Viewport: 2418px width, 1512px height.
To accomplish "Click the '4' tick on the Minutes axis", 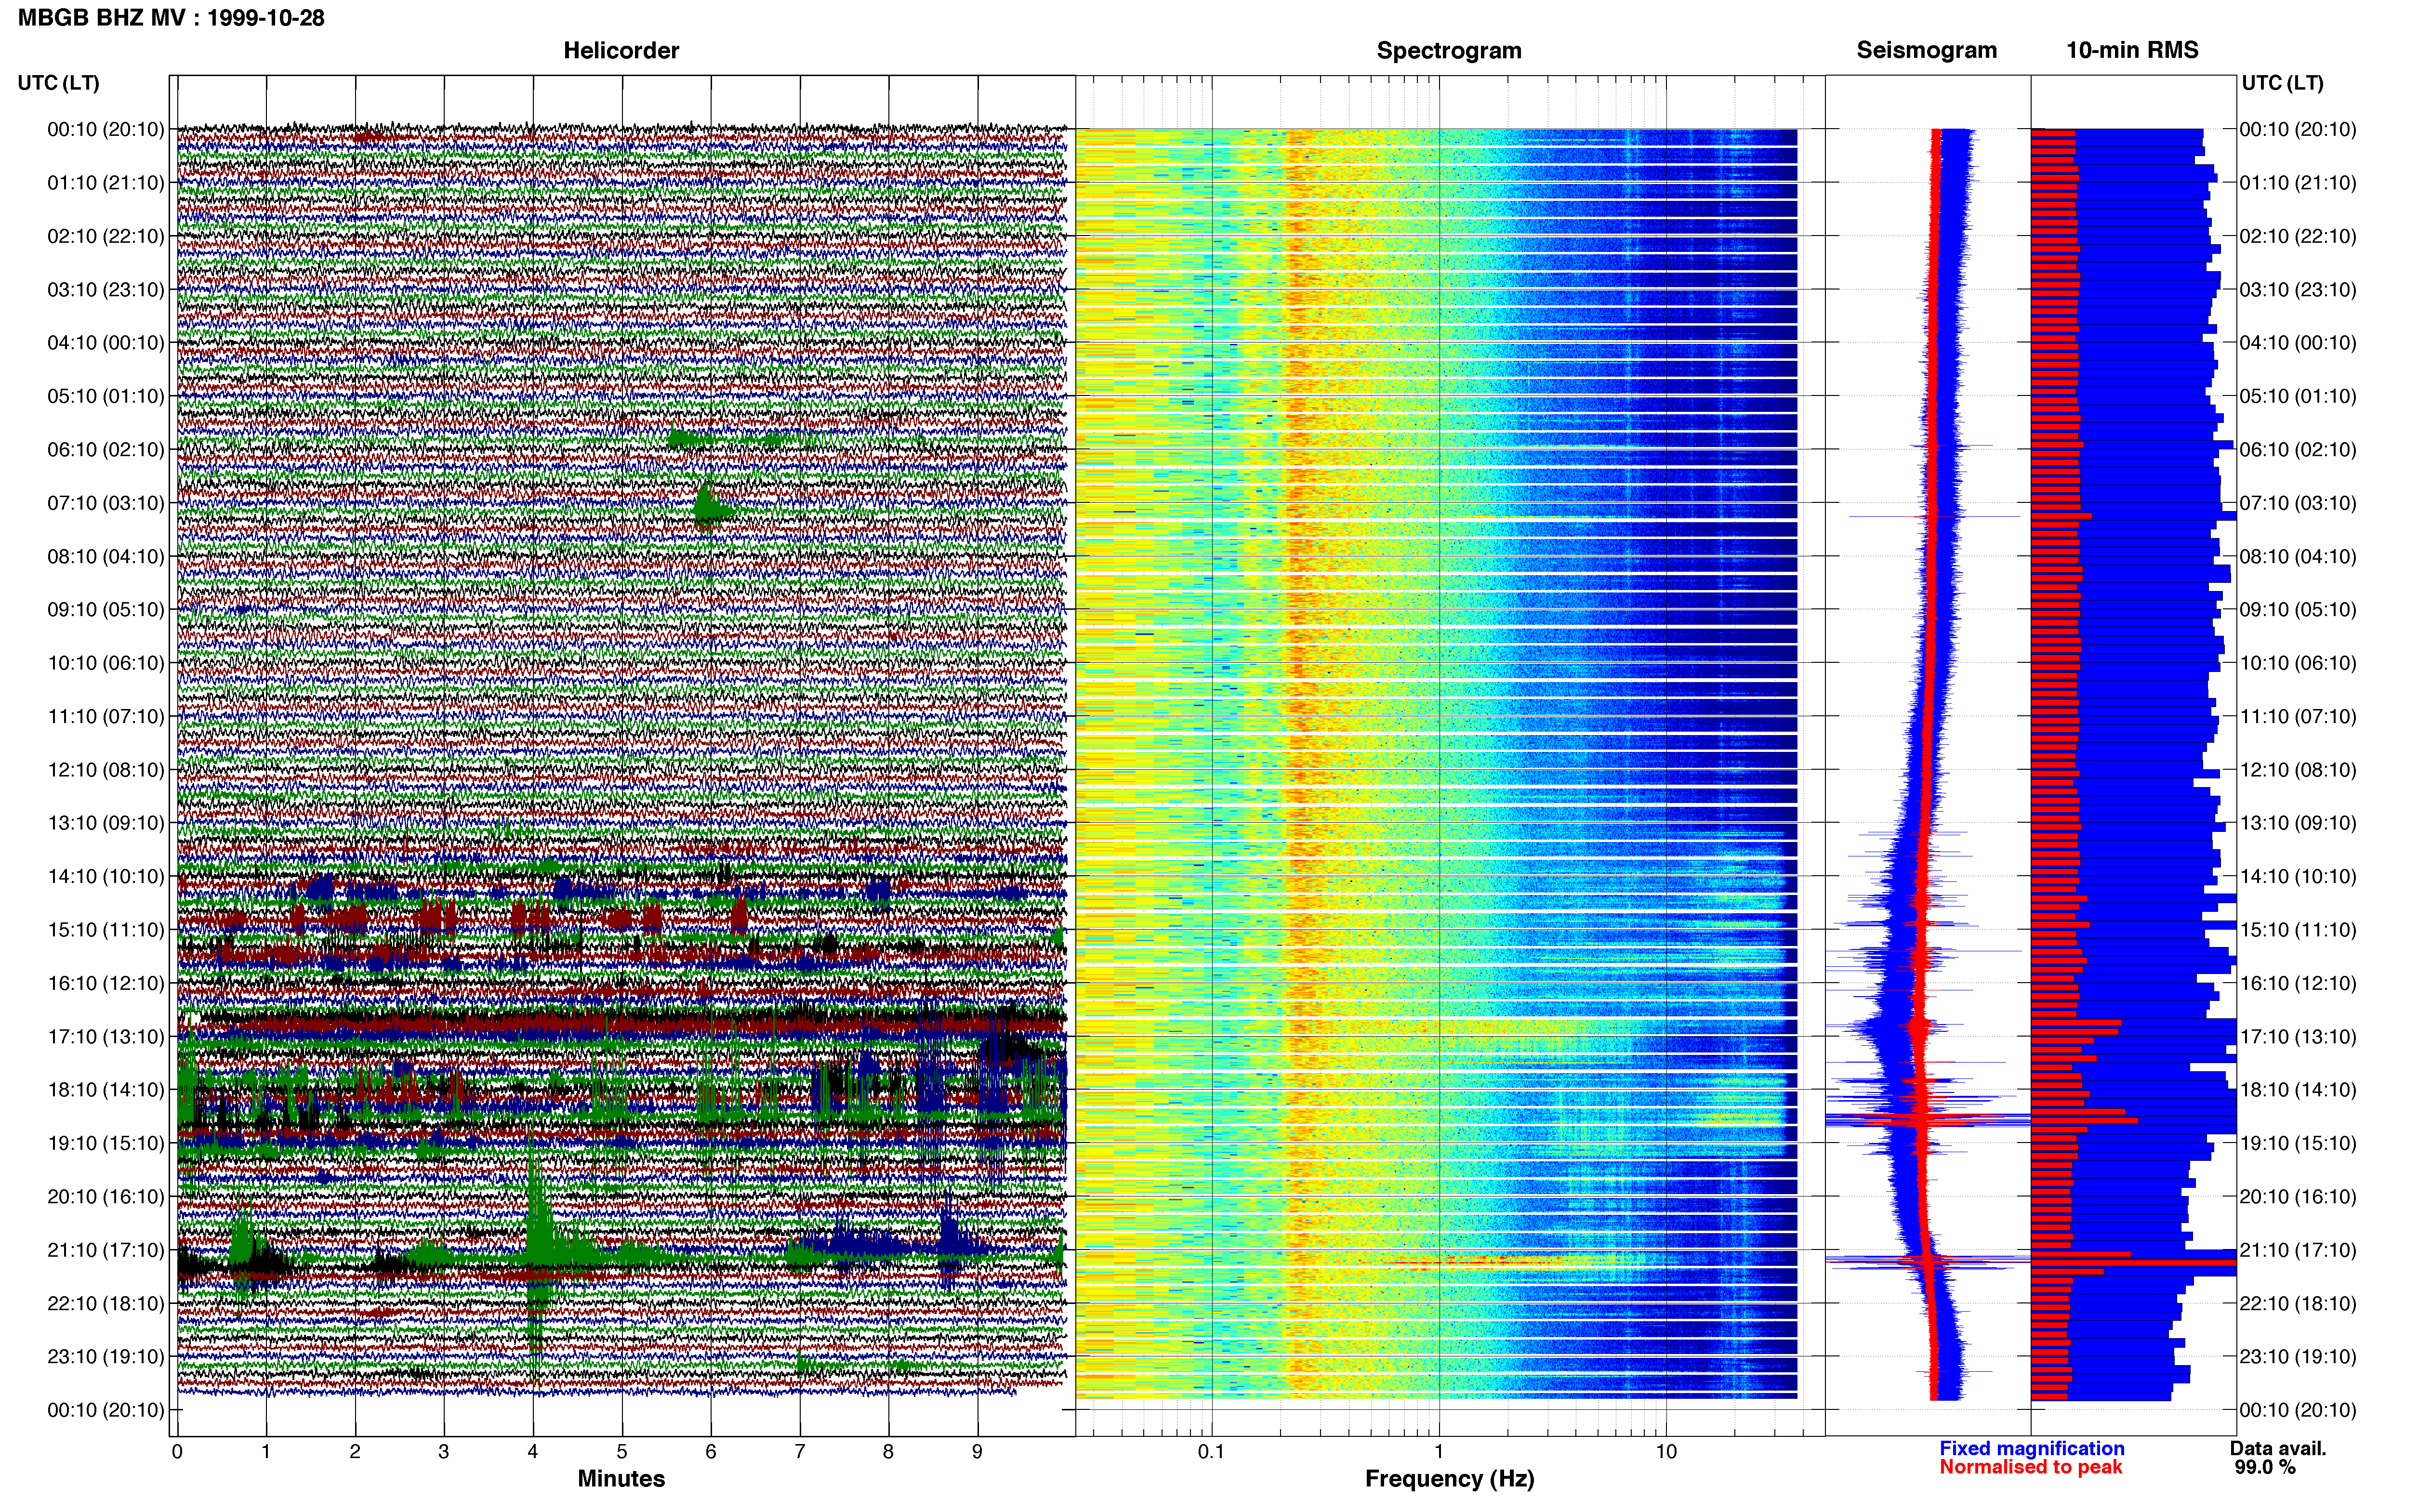I will 533,1452.
